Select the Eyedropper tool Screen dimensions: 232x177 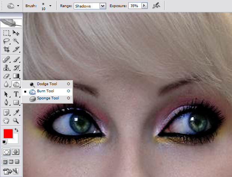click(x=16, y=112)
